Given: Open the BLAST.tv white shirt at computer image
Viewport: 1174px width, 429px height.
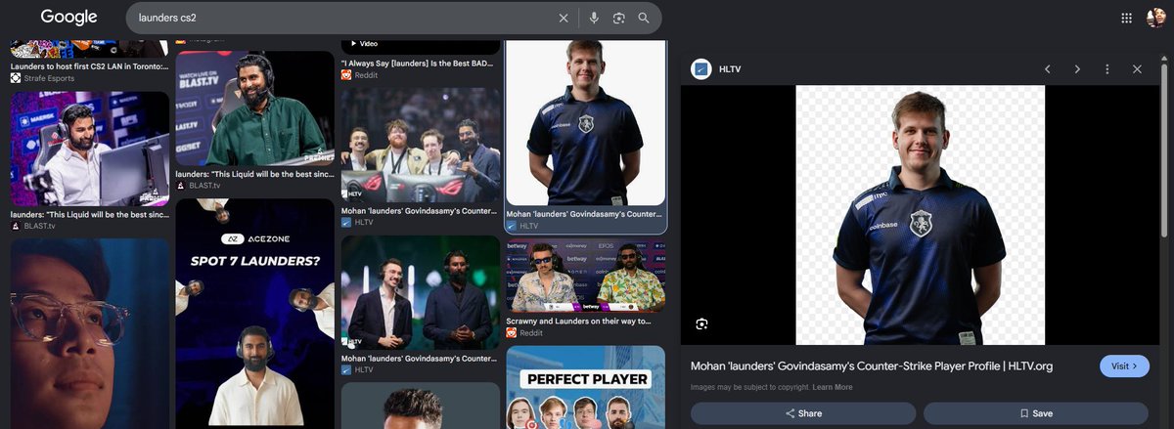Looking at the screenshot, I should (90, 149).
